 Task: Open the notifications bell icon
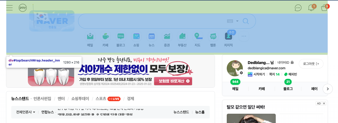click(311, 8)
